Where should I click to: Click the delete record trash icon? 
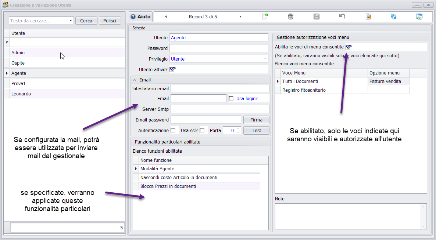tap(290, 17)
